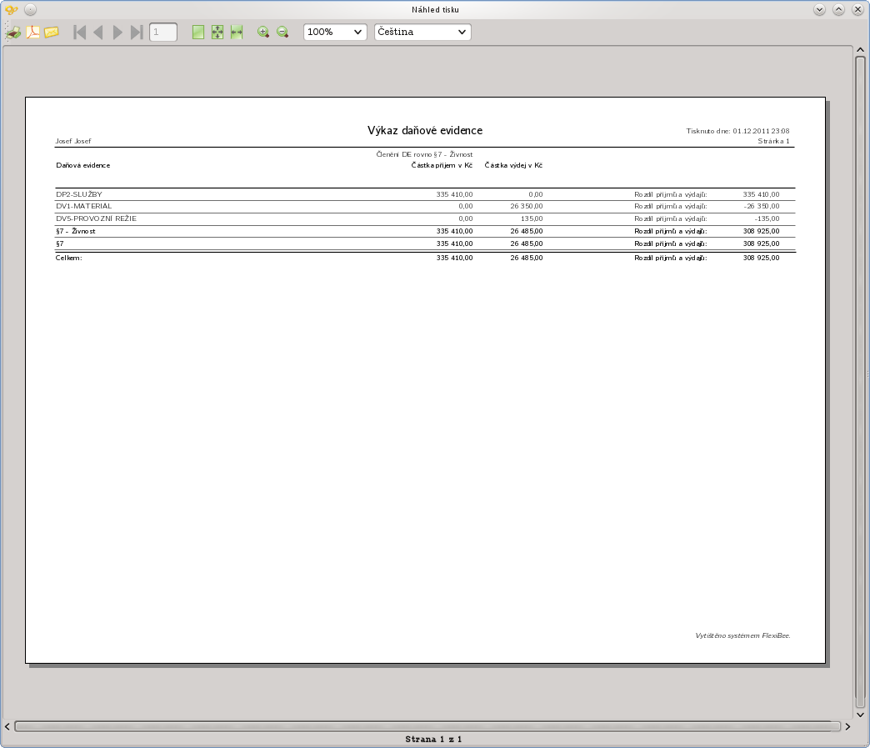Zoom in on the print preview
This screenshot has height=748, width=870.
click(x=263, y=33)
